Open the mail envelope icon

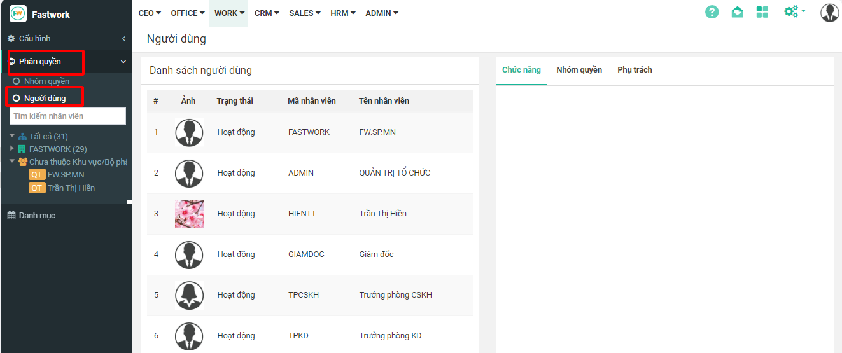tap(737, 12)
